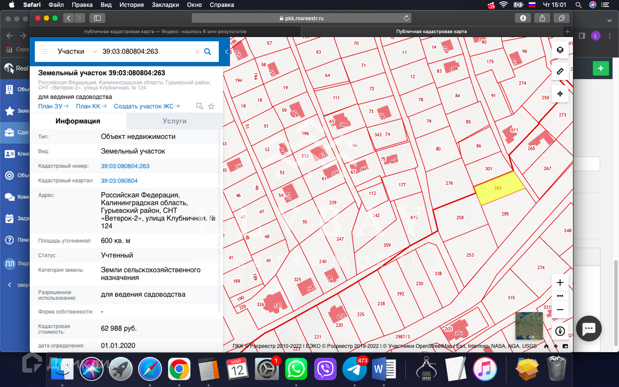Expand the Участки search type dropdown

[x=95, y=52]
